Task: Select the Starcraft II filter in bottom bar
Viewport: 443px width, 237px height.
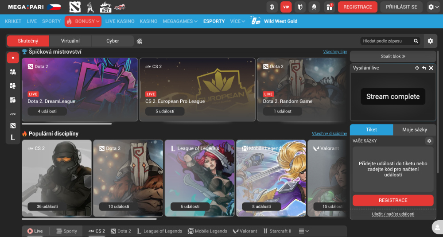Action: pos(277,231)
